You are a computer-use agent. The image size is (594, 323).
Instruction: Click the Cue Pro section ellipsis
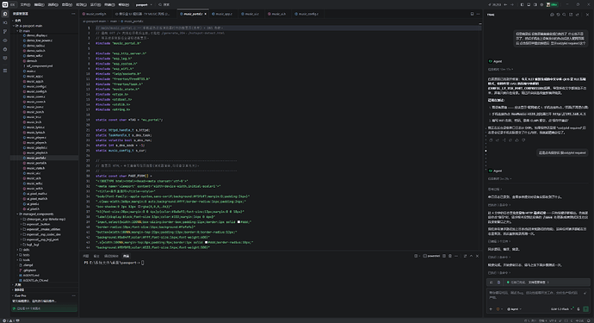[74, 295]
